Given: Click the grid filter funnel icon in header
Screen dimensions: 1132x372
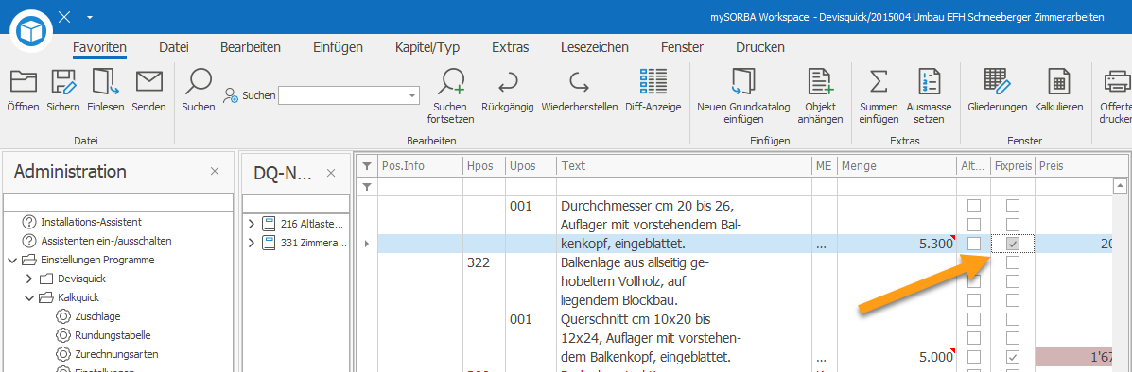Looking at the screenshot, I should click(x=368, y=166).
